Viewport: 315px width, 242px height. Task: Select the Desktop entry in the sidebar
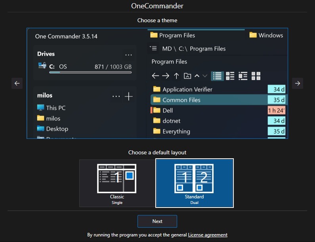(53, 129)
